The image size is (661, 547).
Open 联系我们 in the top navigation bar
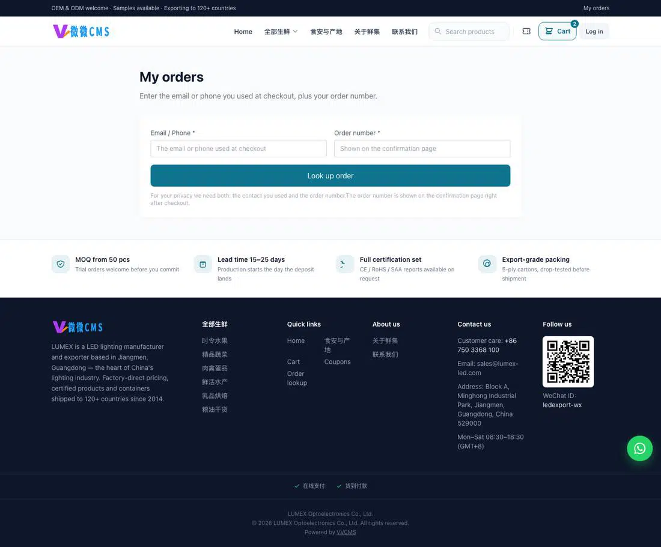tap(404, 32)
